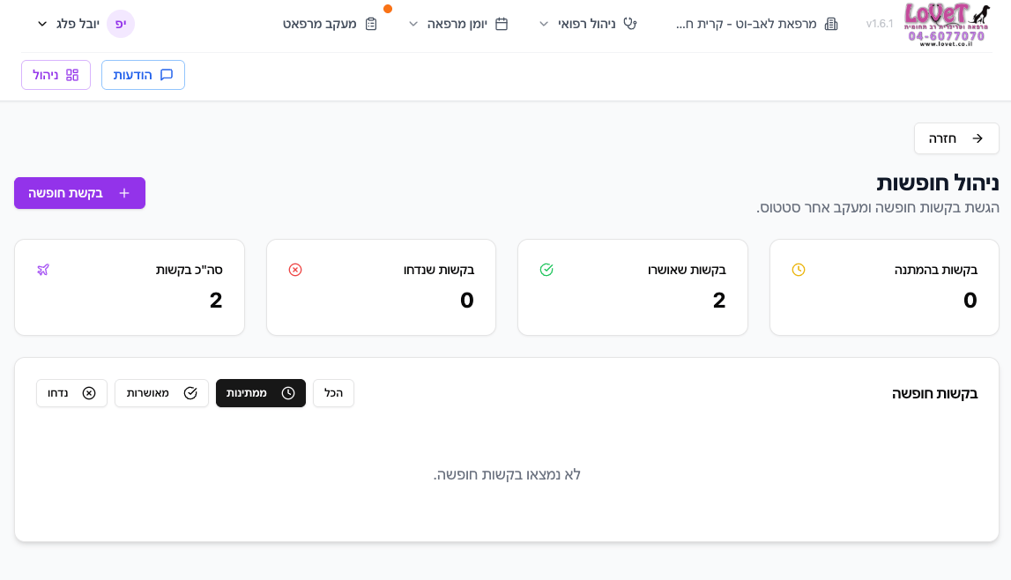Click the LoVeT clinic logo
Screen dimensions: 1011x580
947,24
